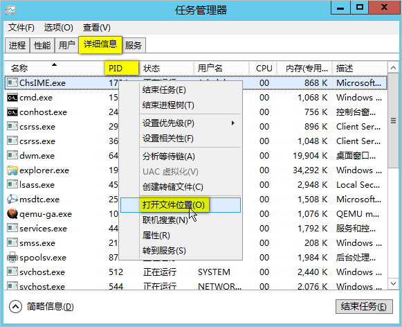
Task: Click the 512 PID cell
Action: (x=116, y=272)
